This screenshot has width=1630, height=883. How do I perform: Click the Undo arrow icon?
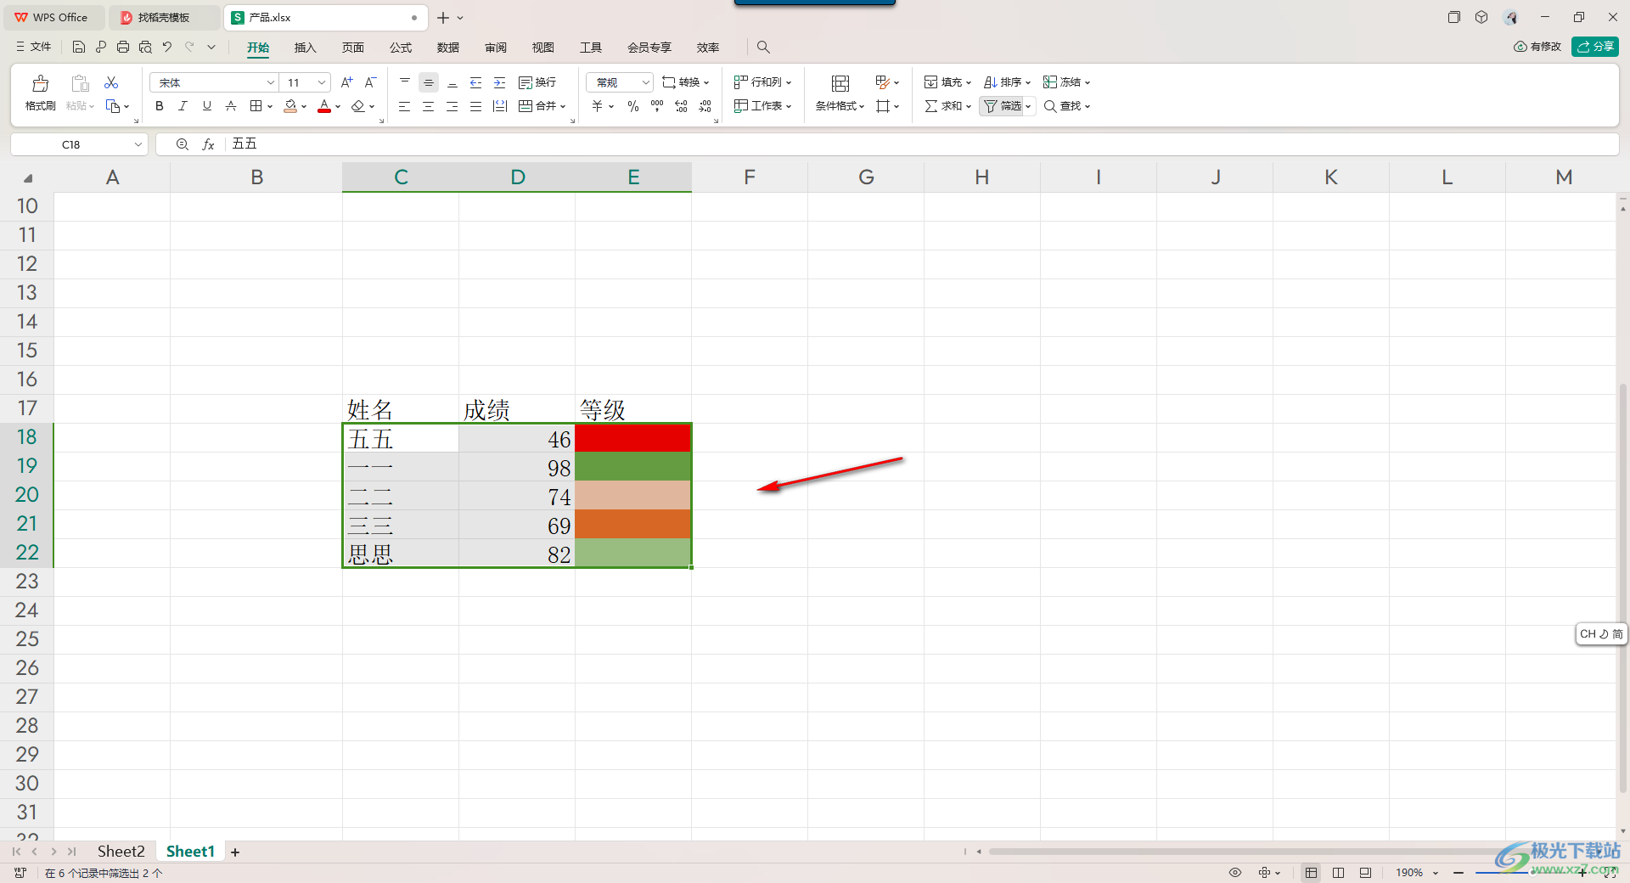167,47
